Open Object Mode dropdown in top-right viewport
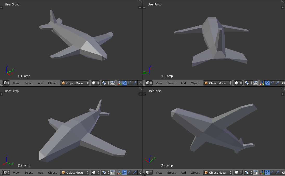This screenshot has width=285, height=176. point(217,83)
